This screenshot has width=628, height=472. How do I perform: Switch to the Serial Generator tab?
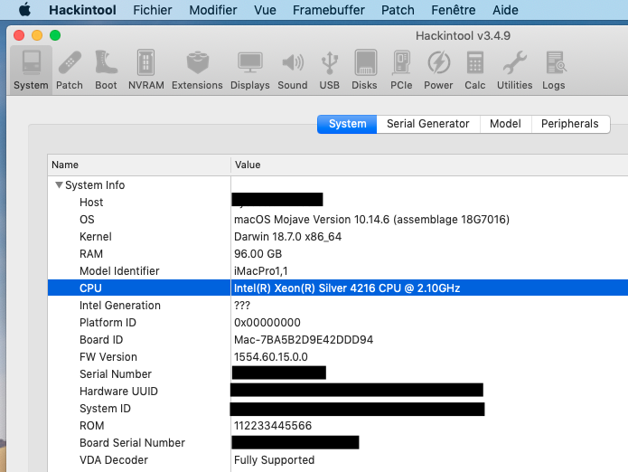pyautogui.click(x=428, y=124)
